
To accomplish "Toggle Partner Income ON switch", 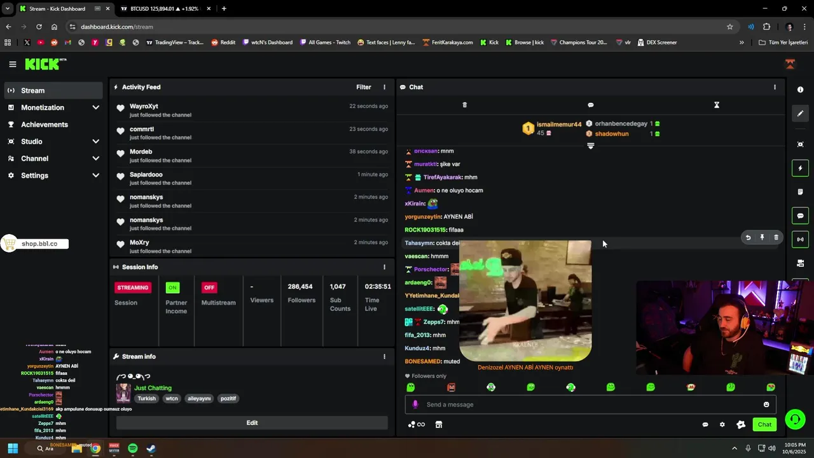I will click(x=172, y=288).
